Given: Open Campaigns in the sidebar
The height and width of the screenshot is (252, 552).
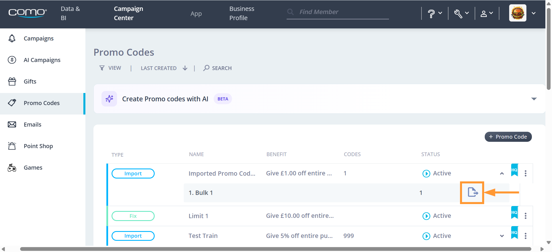Looking at the screenshot, I should point(43,38).
